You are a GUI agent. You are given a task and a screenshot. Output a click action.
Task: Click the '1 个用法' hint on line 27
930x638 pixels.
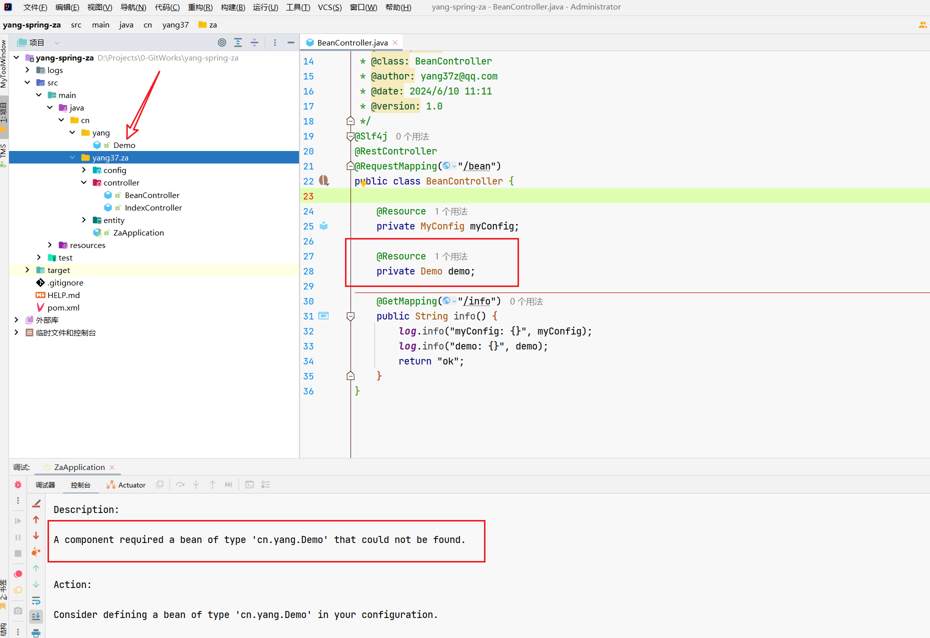[x=451, y=256]
